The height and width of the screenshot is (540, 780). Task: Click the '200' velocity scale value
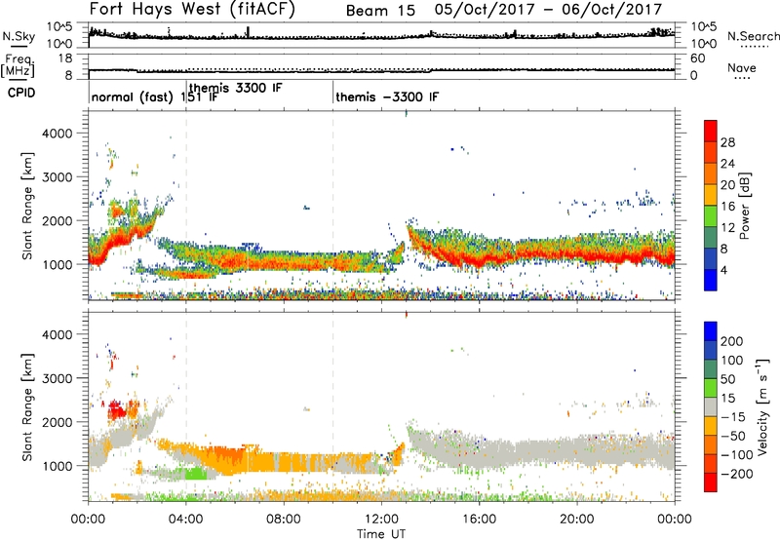(732, 341)
